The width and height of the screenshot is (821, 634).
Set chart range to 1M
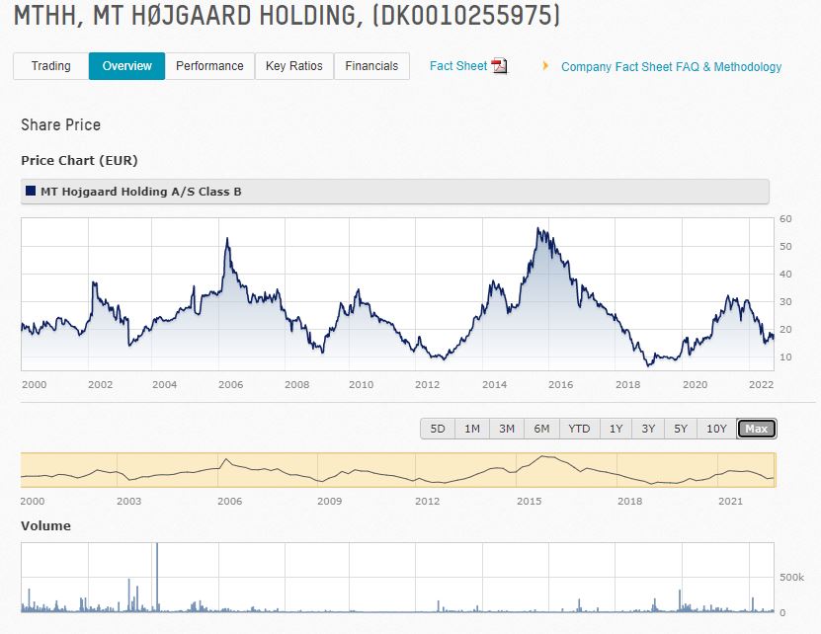[x=472, y=429]
